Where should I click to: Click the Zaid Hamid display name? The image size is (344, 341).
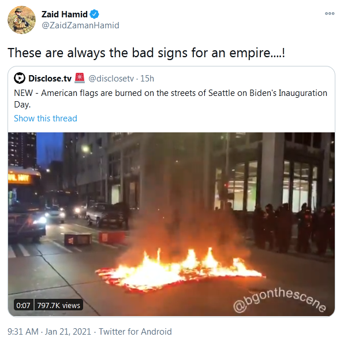[65, 14]
